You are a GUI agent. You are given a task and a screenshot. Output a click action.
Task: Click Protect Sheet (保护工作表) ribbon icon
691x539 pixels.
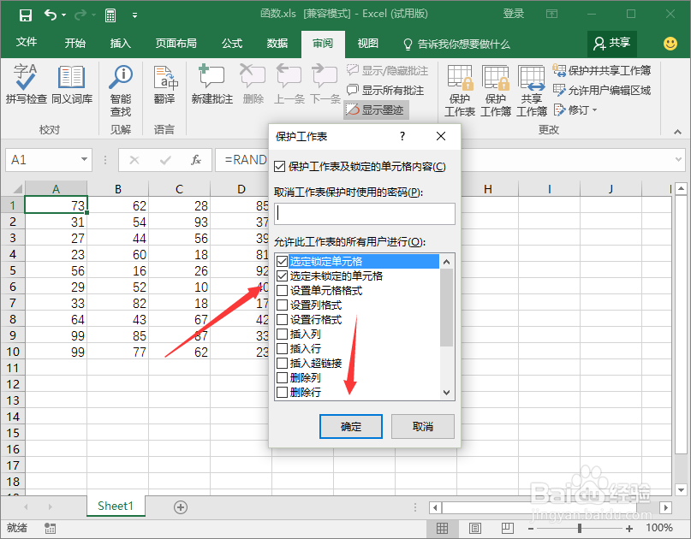pyautogui.click(x=460, y=91)
